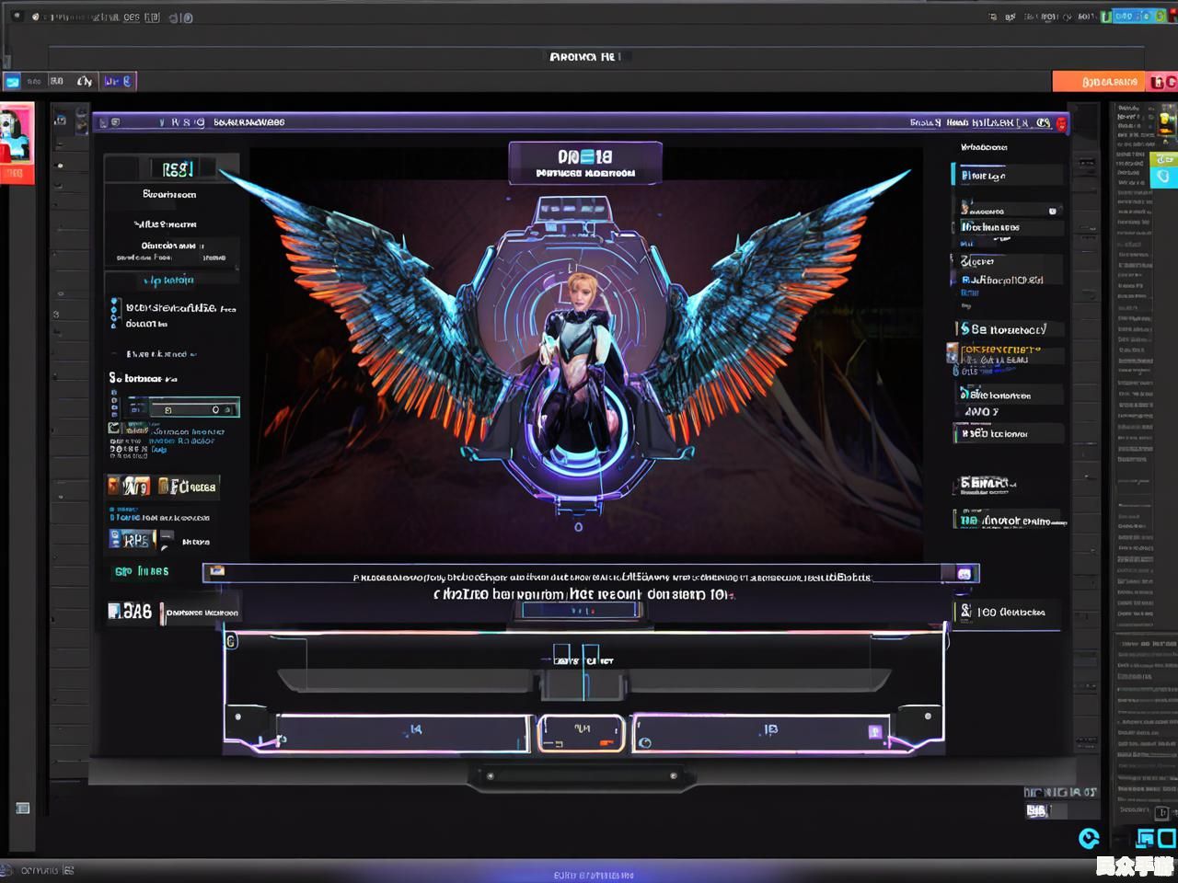Click the pink icon next to the orange button
The height and width of the screenshot is (883, 1178).
(x=1161, y=82)
